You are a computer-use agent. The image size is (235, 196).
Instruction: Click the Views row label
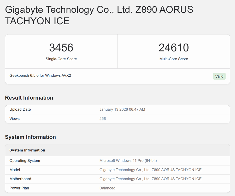click(x=15, y=118)
